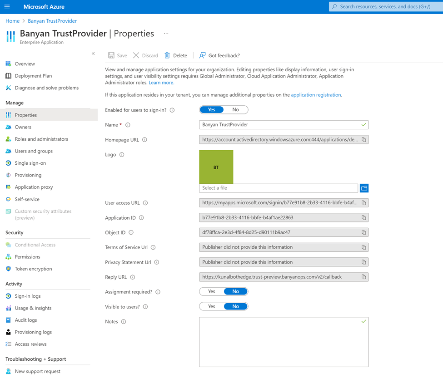Set Assignment required to Yes
443x378 pixels.
pyautogui.click(x=212, y=291)
